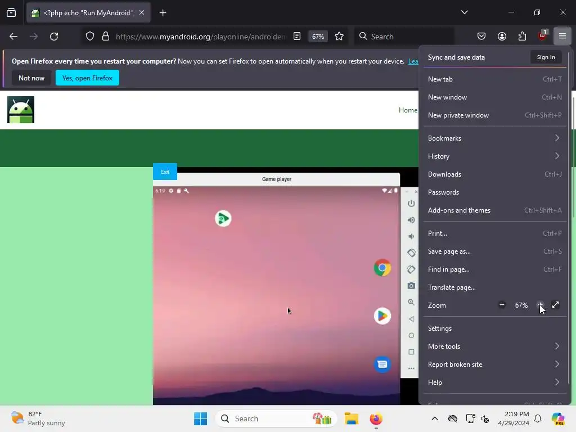Viewport: 576px width, 432px height.
Task: Click Yes, open Firefox button
Action: coord(87,78)
